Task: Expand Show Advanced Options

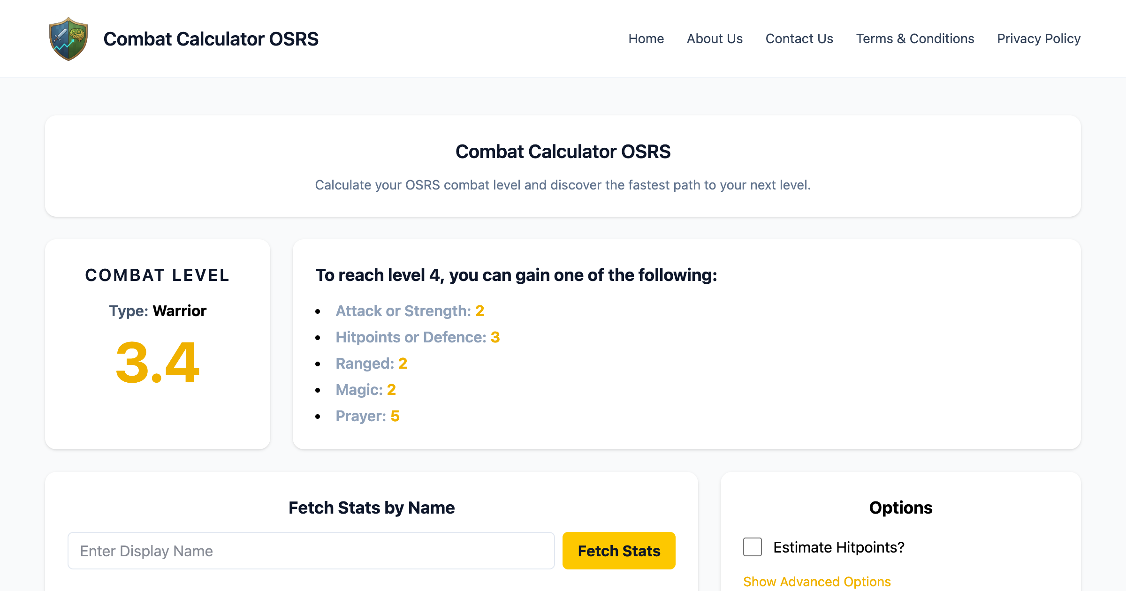Action: pyautogui.click(x=817, y=582)
